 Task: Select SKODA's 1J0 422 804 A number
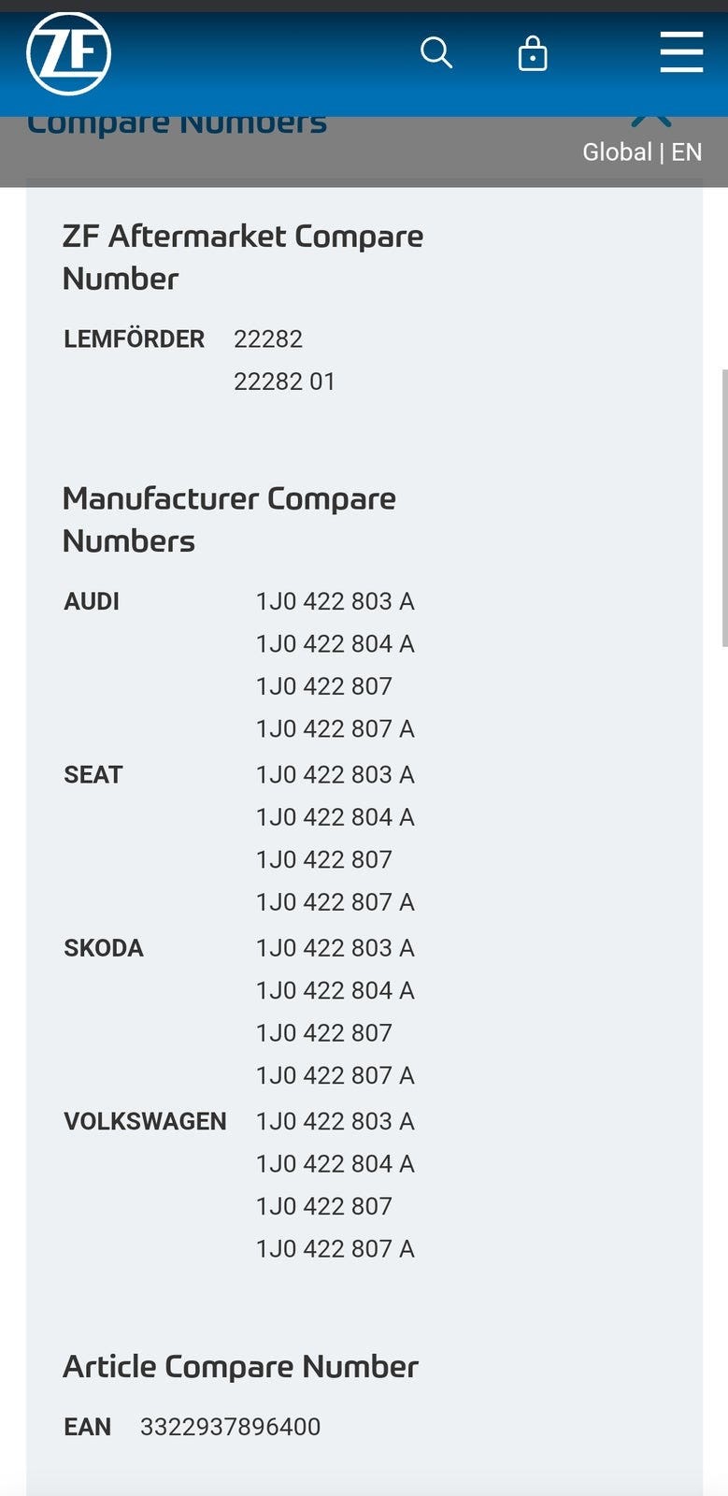click(x=335, y=990)
